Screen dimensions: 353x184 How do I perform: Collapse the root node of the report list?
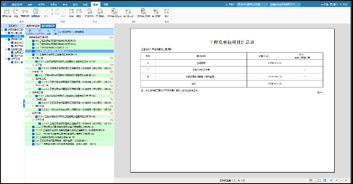coord(27,38)
